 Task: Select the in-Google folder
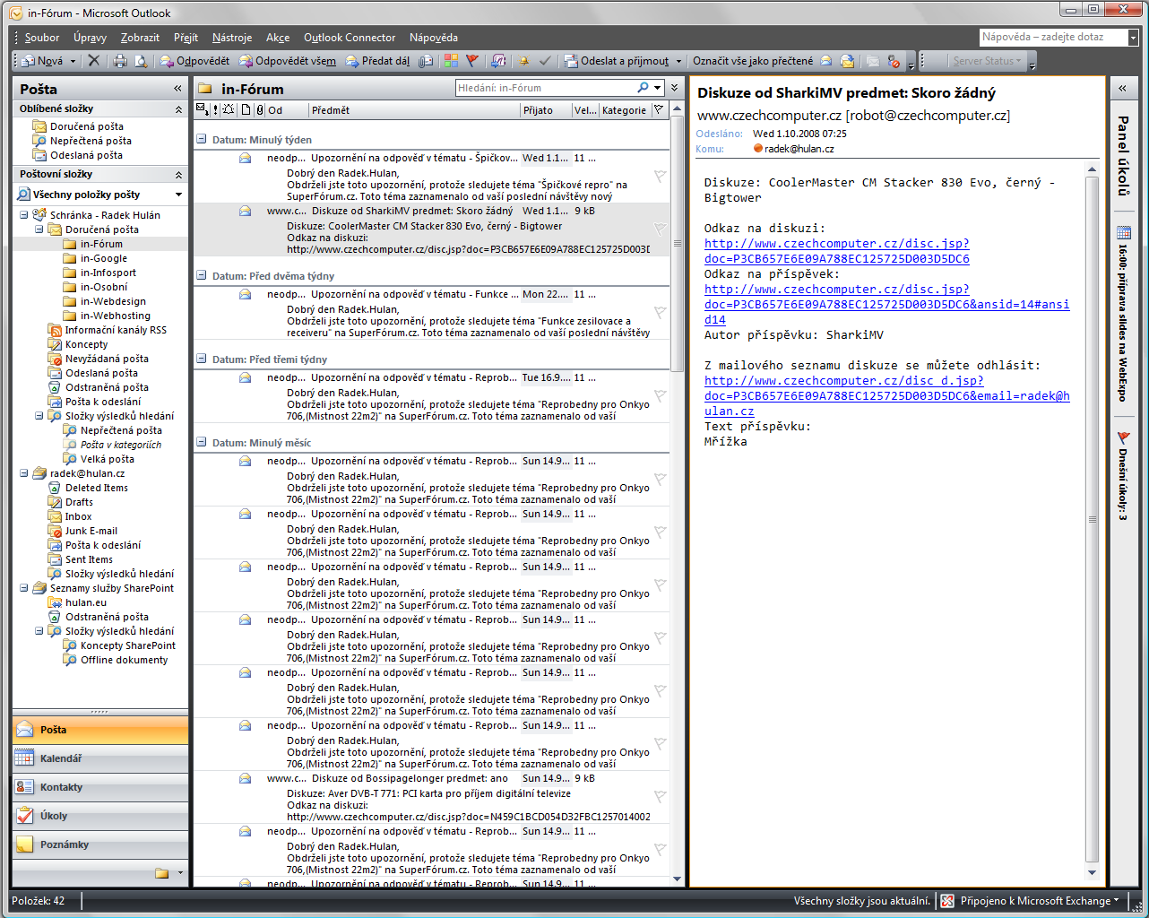tap(104, 258)
